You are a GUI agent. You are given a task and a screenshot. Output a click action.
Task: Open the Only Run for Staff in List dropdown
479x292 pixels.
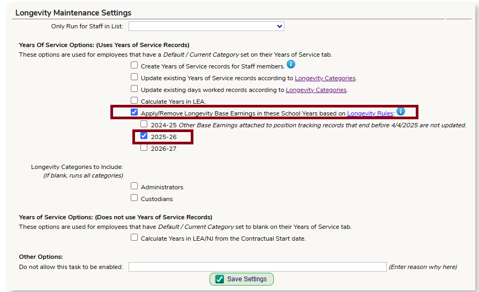click(x=206, y=26)
